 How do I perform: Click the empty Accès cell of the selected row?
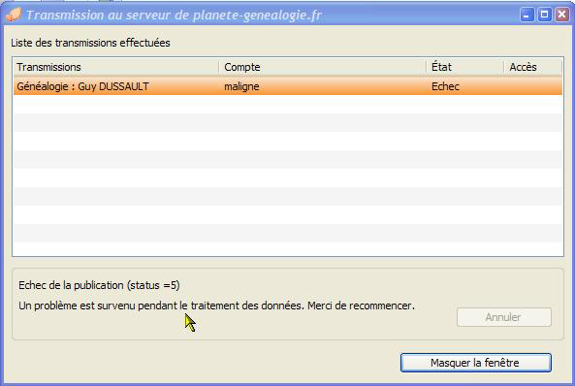click(x=533, y=86)
